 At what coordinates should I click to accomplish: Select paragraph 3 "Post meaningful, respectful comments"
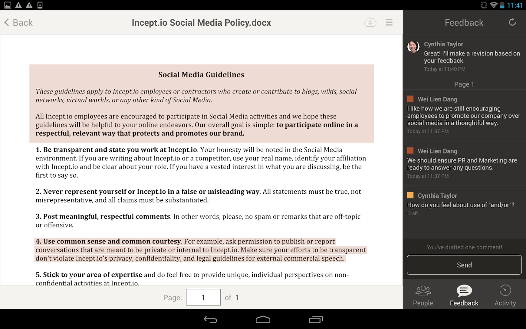198,220
